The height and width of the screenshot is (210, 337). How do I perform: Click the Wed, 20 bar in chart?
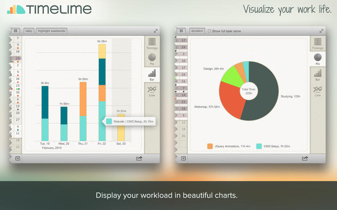pyautogui.click(x=64, y=123)
